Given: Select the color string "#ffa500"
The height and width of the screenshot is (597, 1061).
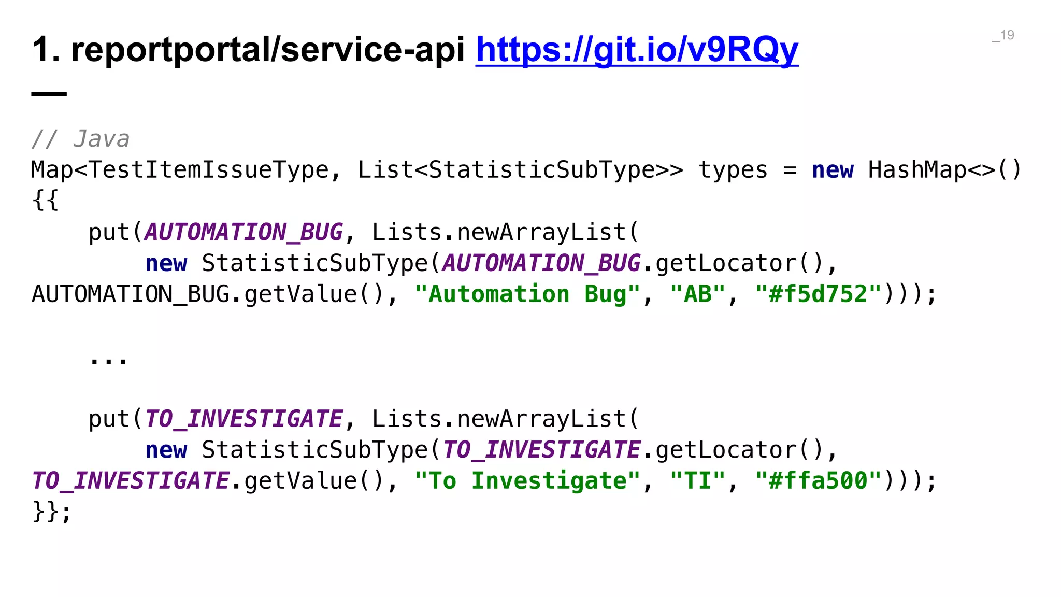Looking at the screenshot, I should 818,481.
